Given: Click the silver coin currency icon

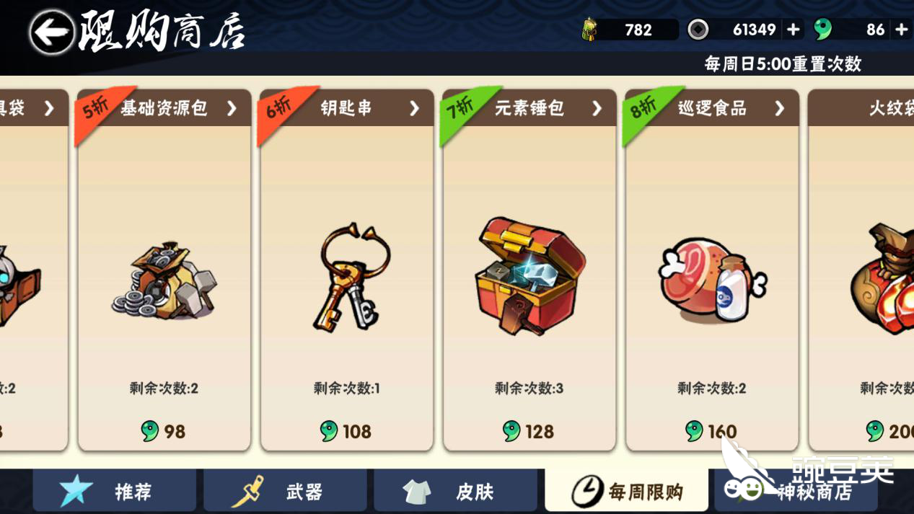Looking at the screenshot, I should [x=698, y=30].
